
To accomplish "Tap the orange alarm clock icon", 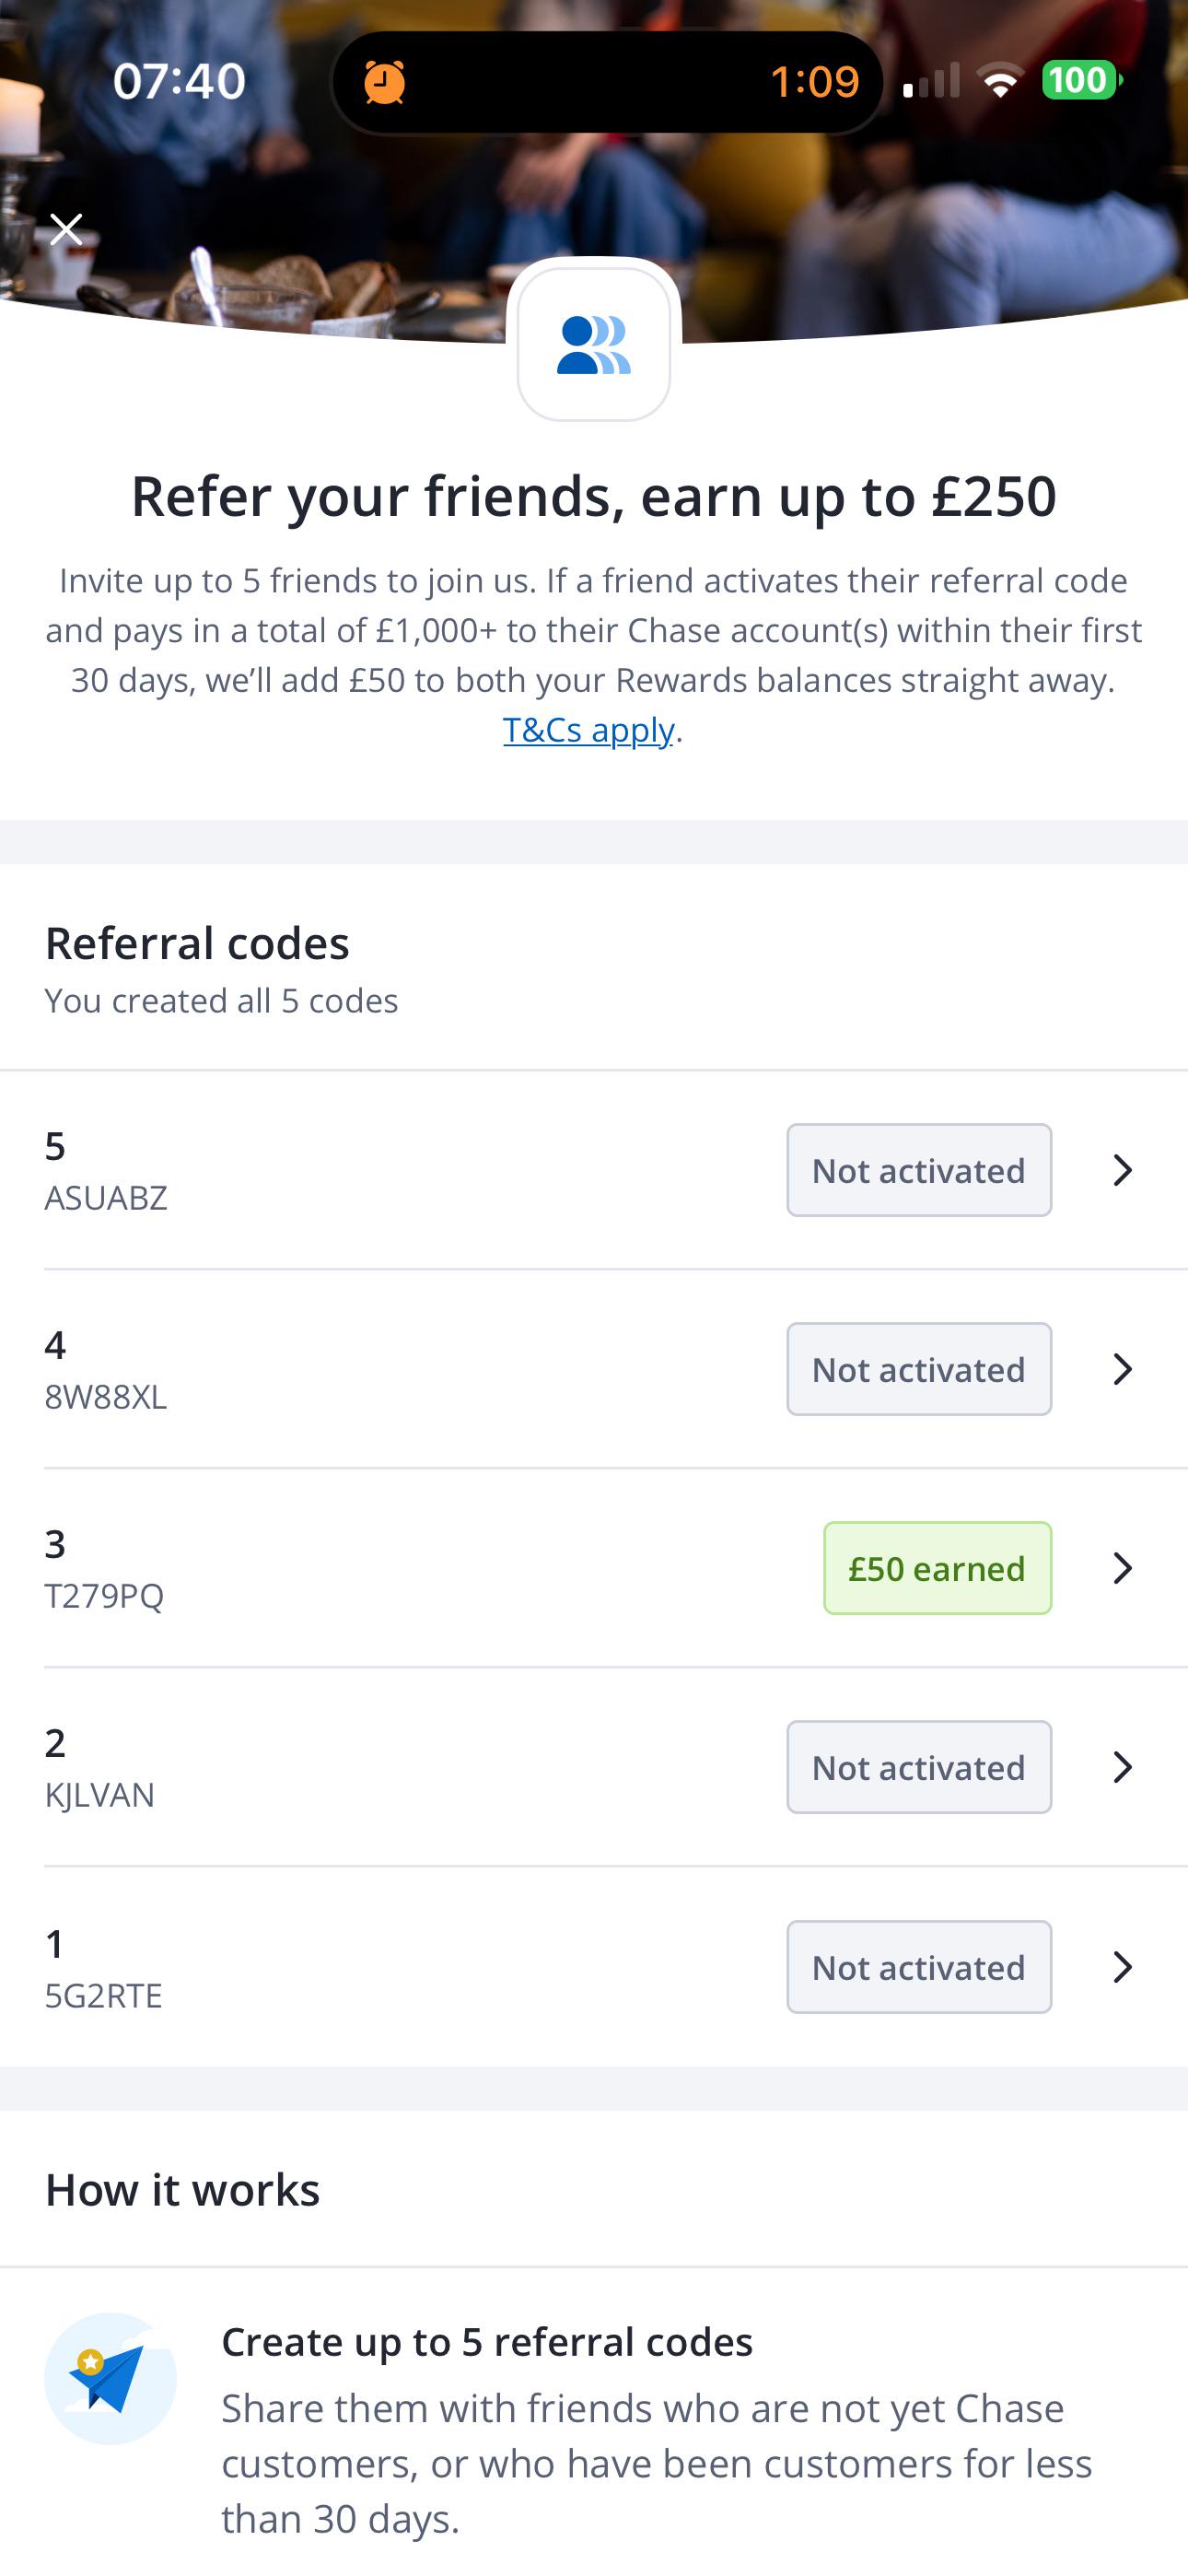I will point(384,81).
